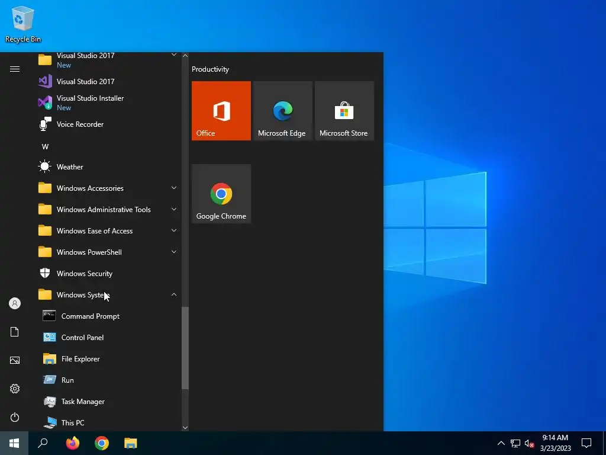Viewport: 606px width, 455px height.
Task: Show hidden system tray icons
Action: 501,443
